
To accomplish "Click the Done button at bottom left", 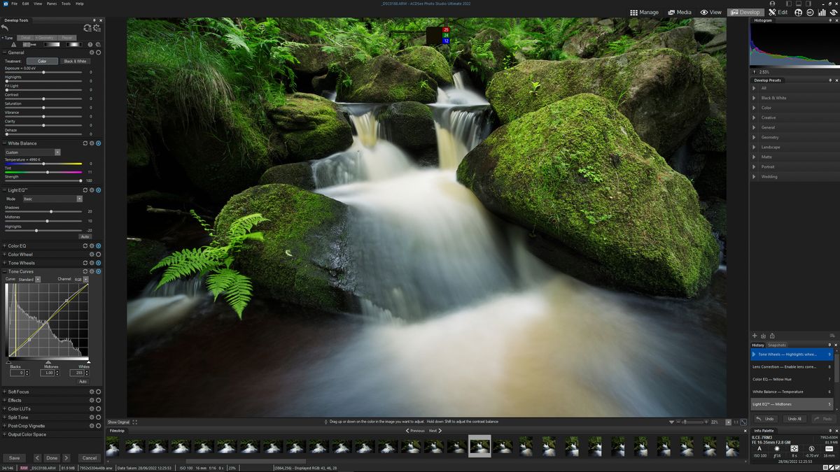I will 52,457.
